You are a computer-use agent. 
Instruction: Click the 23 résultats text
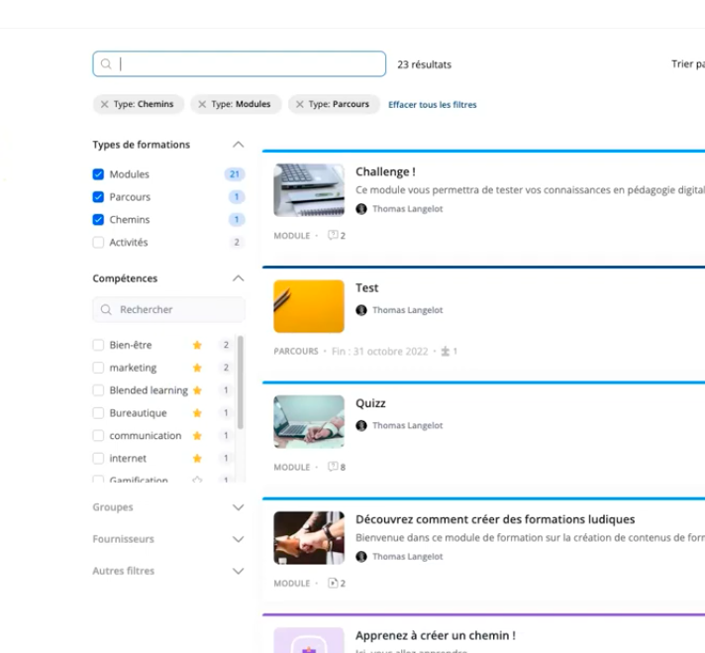tap(424, 64)
